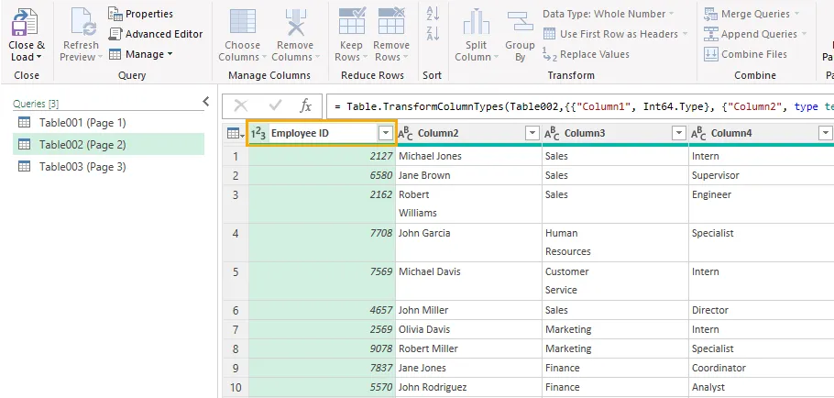The image size is (834, 398).
Task: Open query Properties
Action: [x=140, y=14]
